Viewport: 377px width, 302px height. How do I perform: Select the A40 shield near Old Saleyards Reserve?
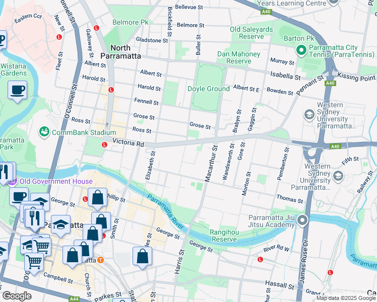point(266,12)
